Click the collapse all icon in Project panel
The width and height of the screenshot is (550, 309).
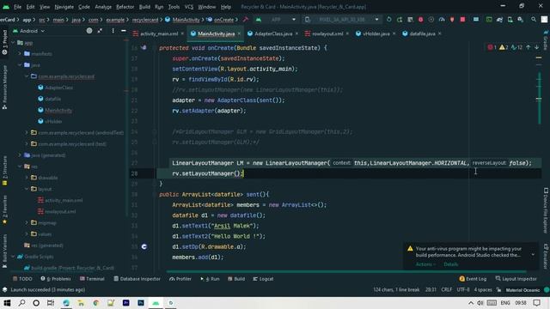tap(100, 31)
